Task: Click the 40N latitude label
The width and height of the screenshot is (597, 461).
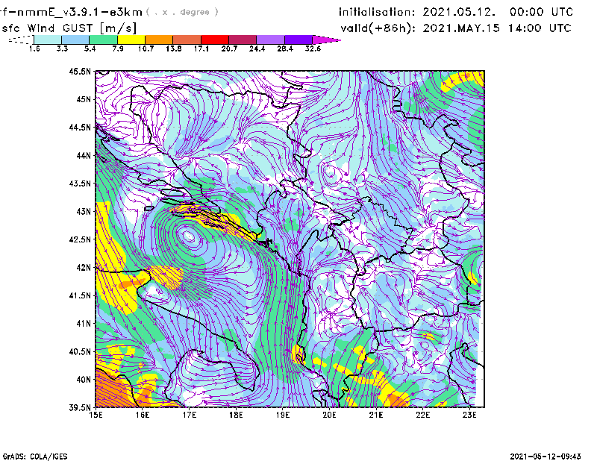Action: [x=84, y=380]
